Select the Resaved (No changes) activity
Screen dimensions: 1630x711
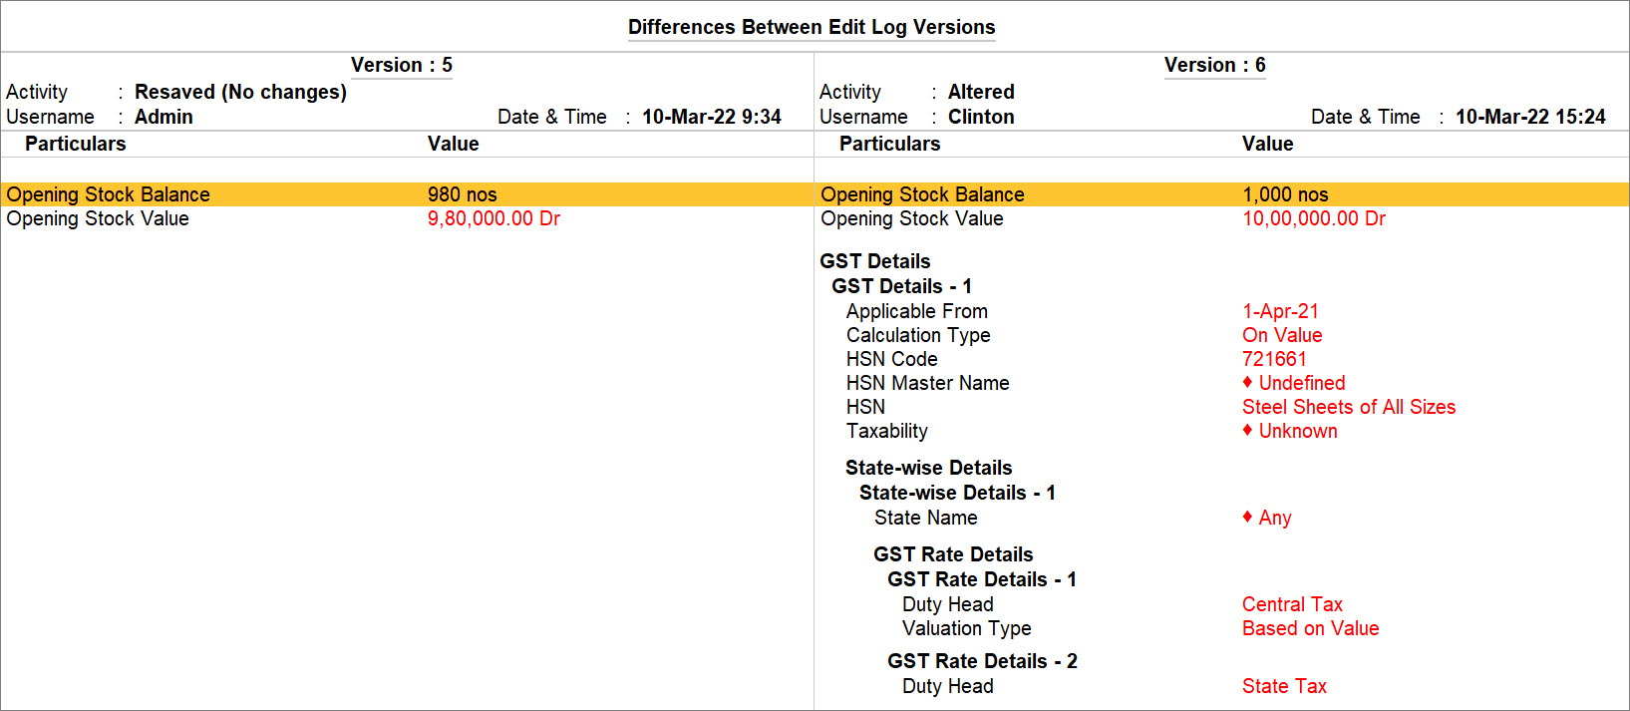240,92
